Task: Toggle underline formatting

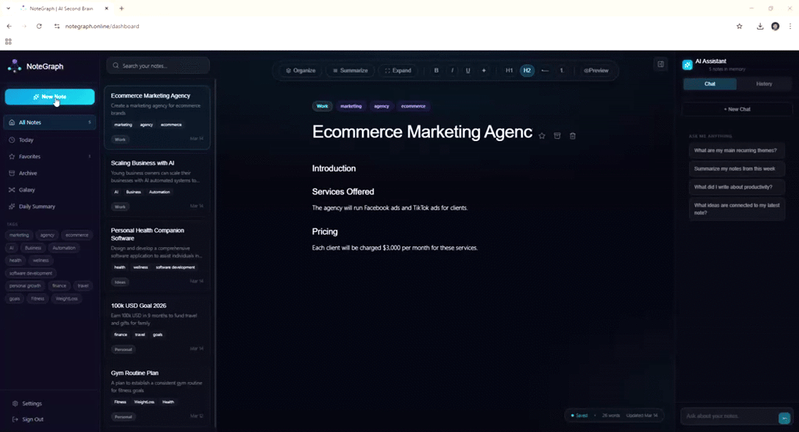Action: (x=468, y=71)
